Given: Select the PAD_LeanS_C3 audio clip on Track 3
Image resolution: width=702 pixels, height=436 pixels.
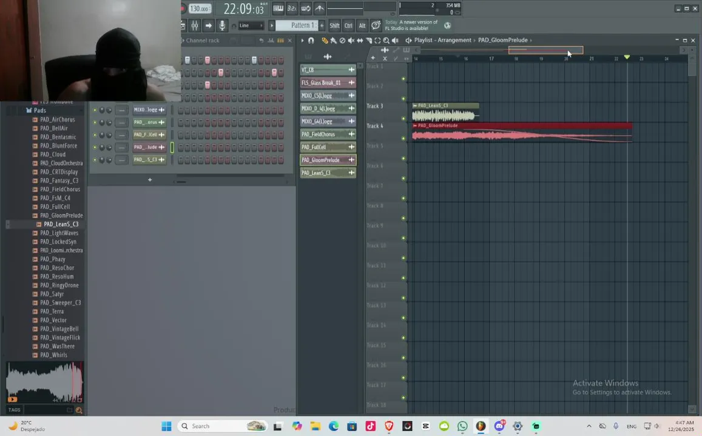Looking at the screenshot, I should click(x=445, y=113).
